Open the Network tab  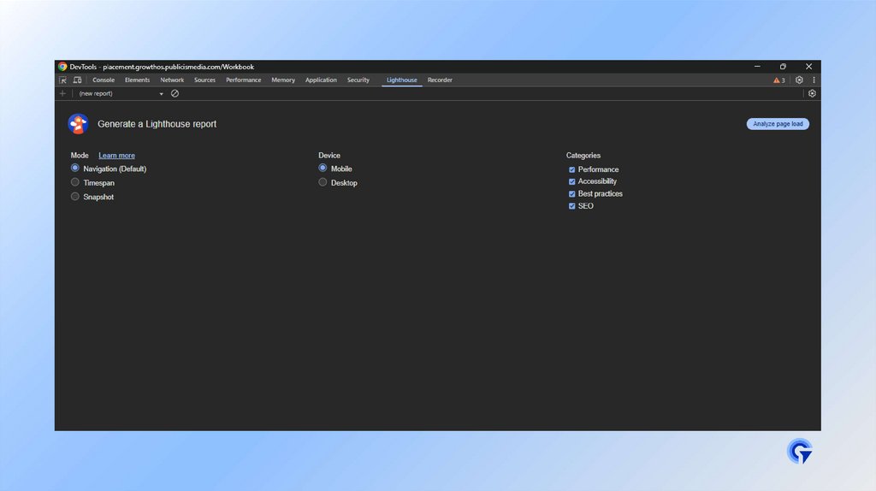[172, 80]
